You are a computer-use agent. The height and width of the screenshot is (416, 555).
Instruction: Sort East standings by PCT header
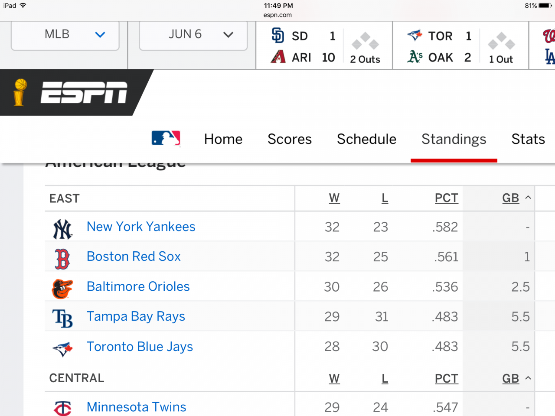click(447, 198)
